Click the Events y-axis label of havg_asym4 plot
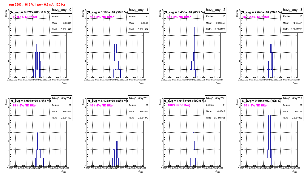 tap(6, 102)
